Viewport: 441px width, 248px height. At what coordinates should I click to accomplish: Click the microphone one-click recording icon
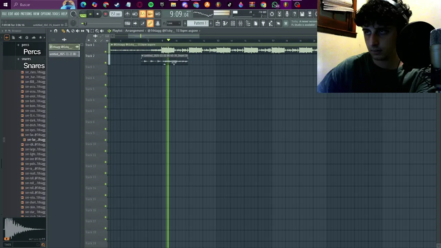pyautogui.click(x=287, y=14)
